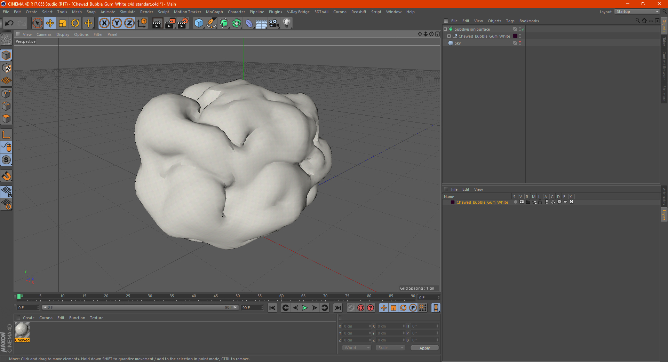Activate the Scale tool in toolbar

[x=63, y=23]
